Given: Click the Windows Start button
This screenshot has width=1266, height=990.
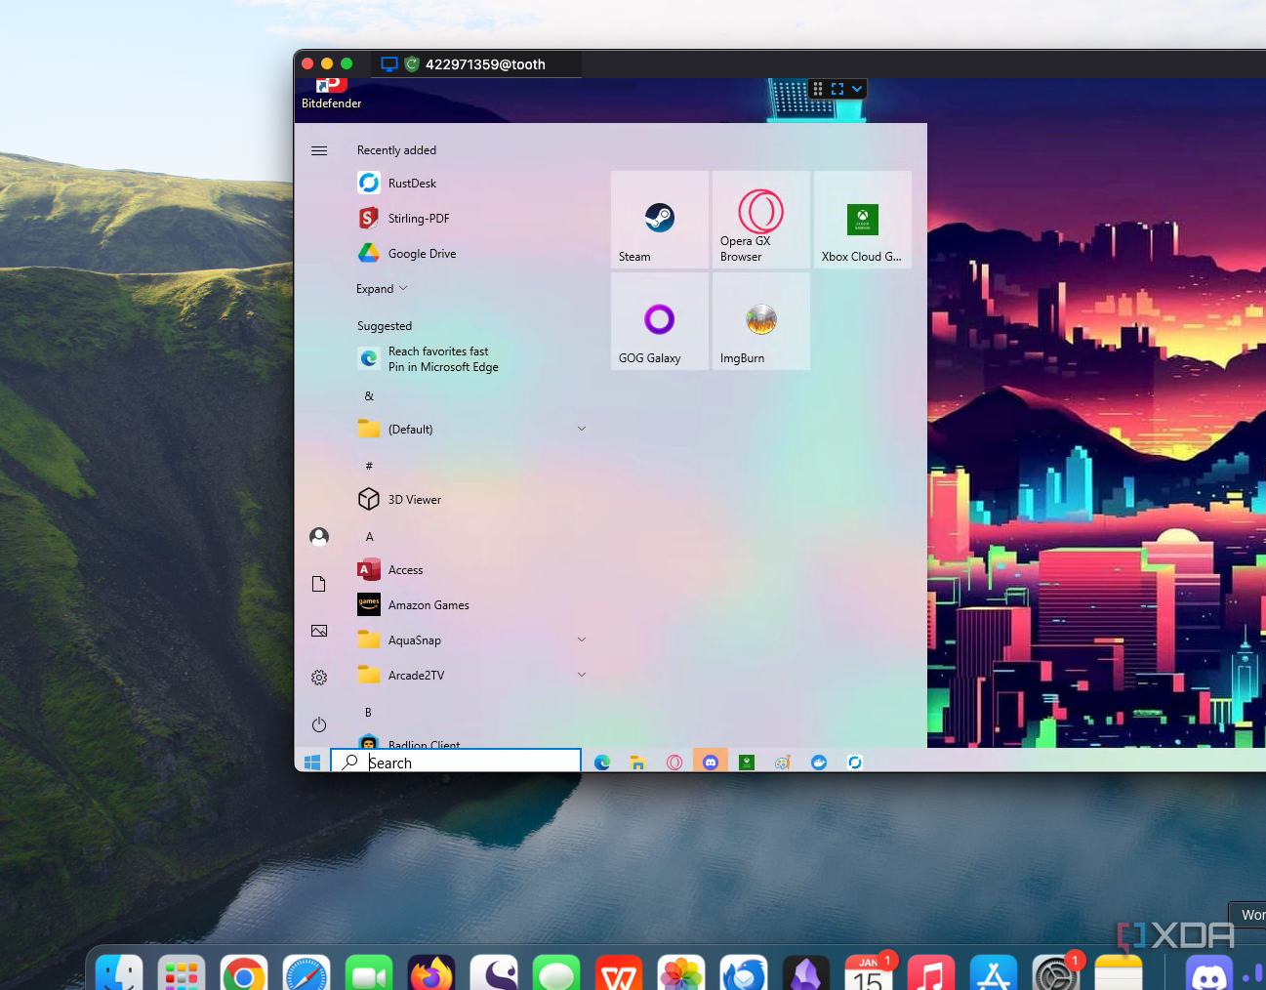Looking at the screenshot, I should tap(312, 762).
